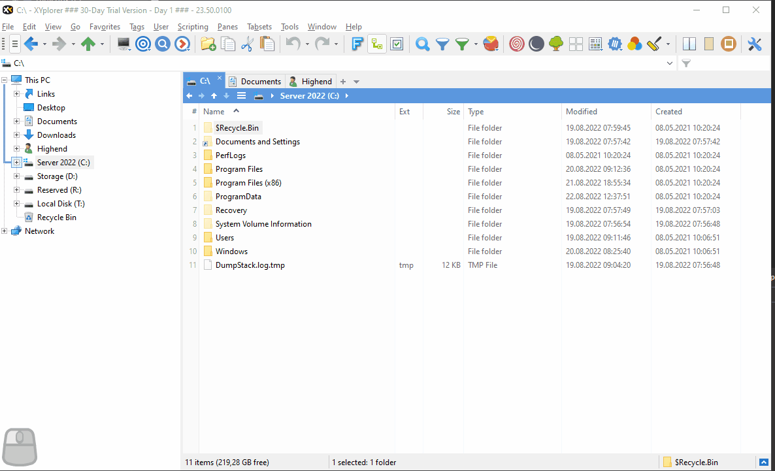Expand the Network tree node
Screen dimensions: 775x471
click(5, 231)
